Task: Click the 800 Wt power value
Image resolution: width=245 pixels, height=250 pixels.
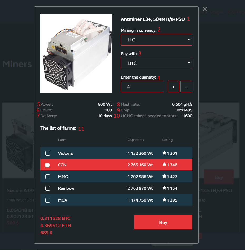Action: [105, 104]
